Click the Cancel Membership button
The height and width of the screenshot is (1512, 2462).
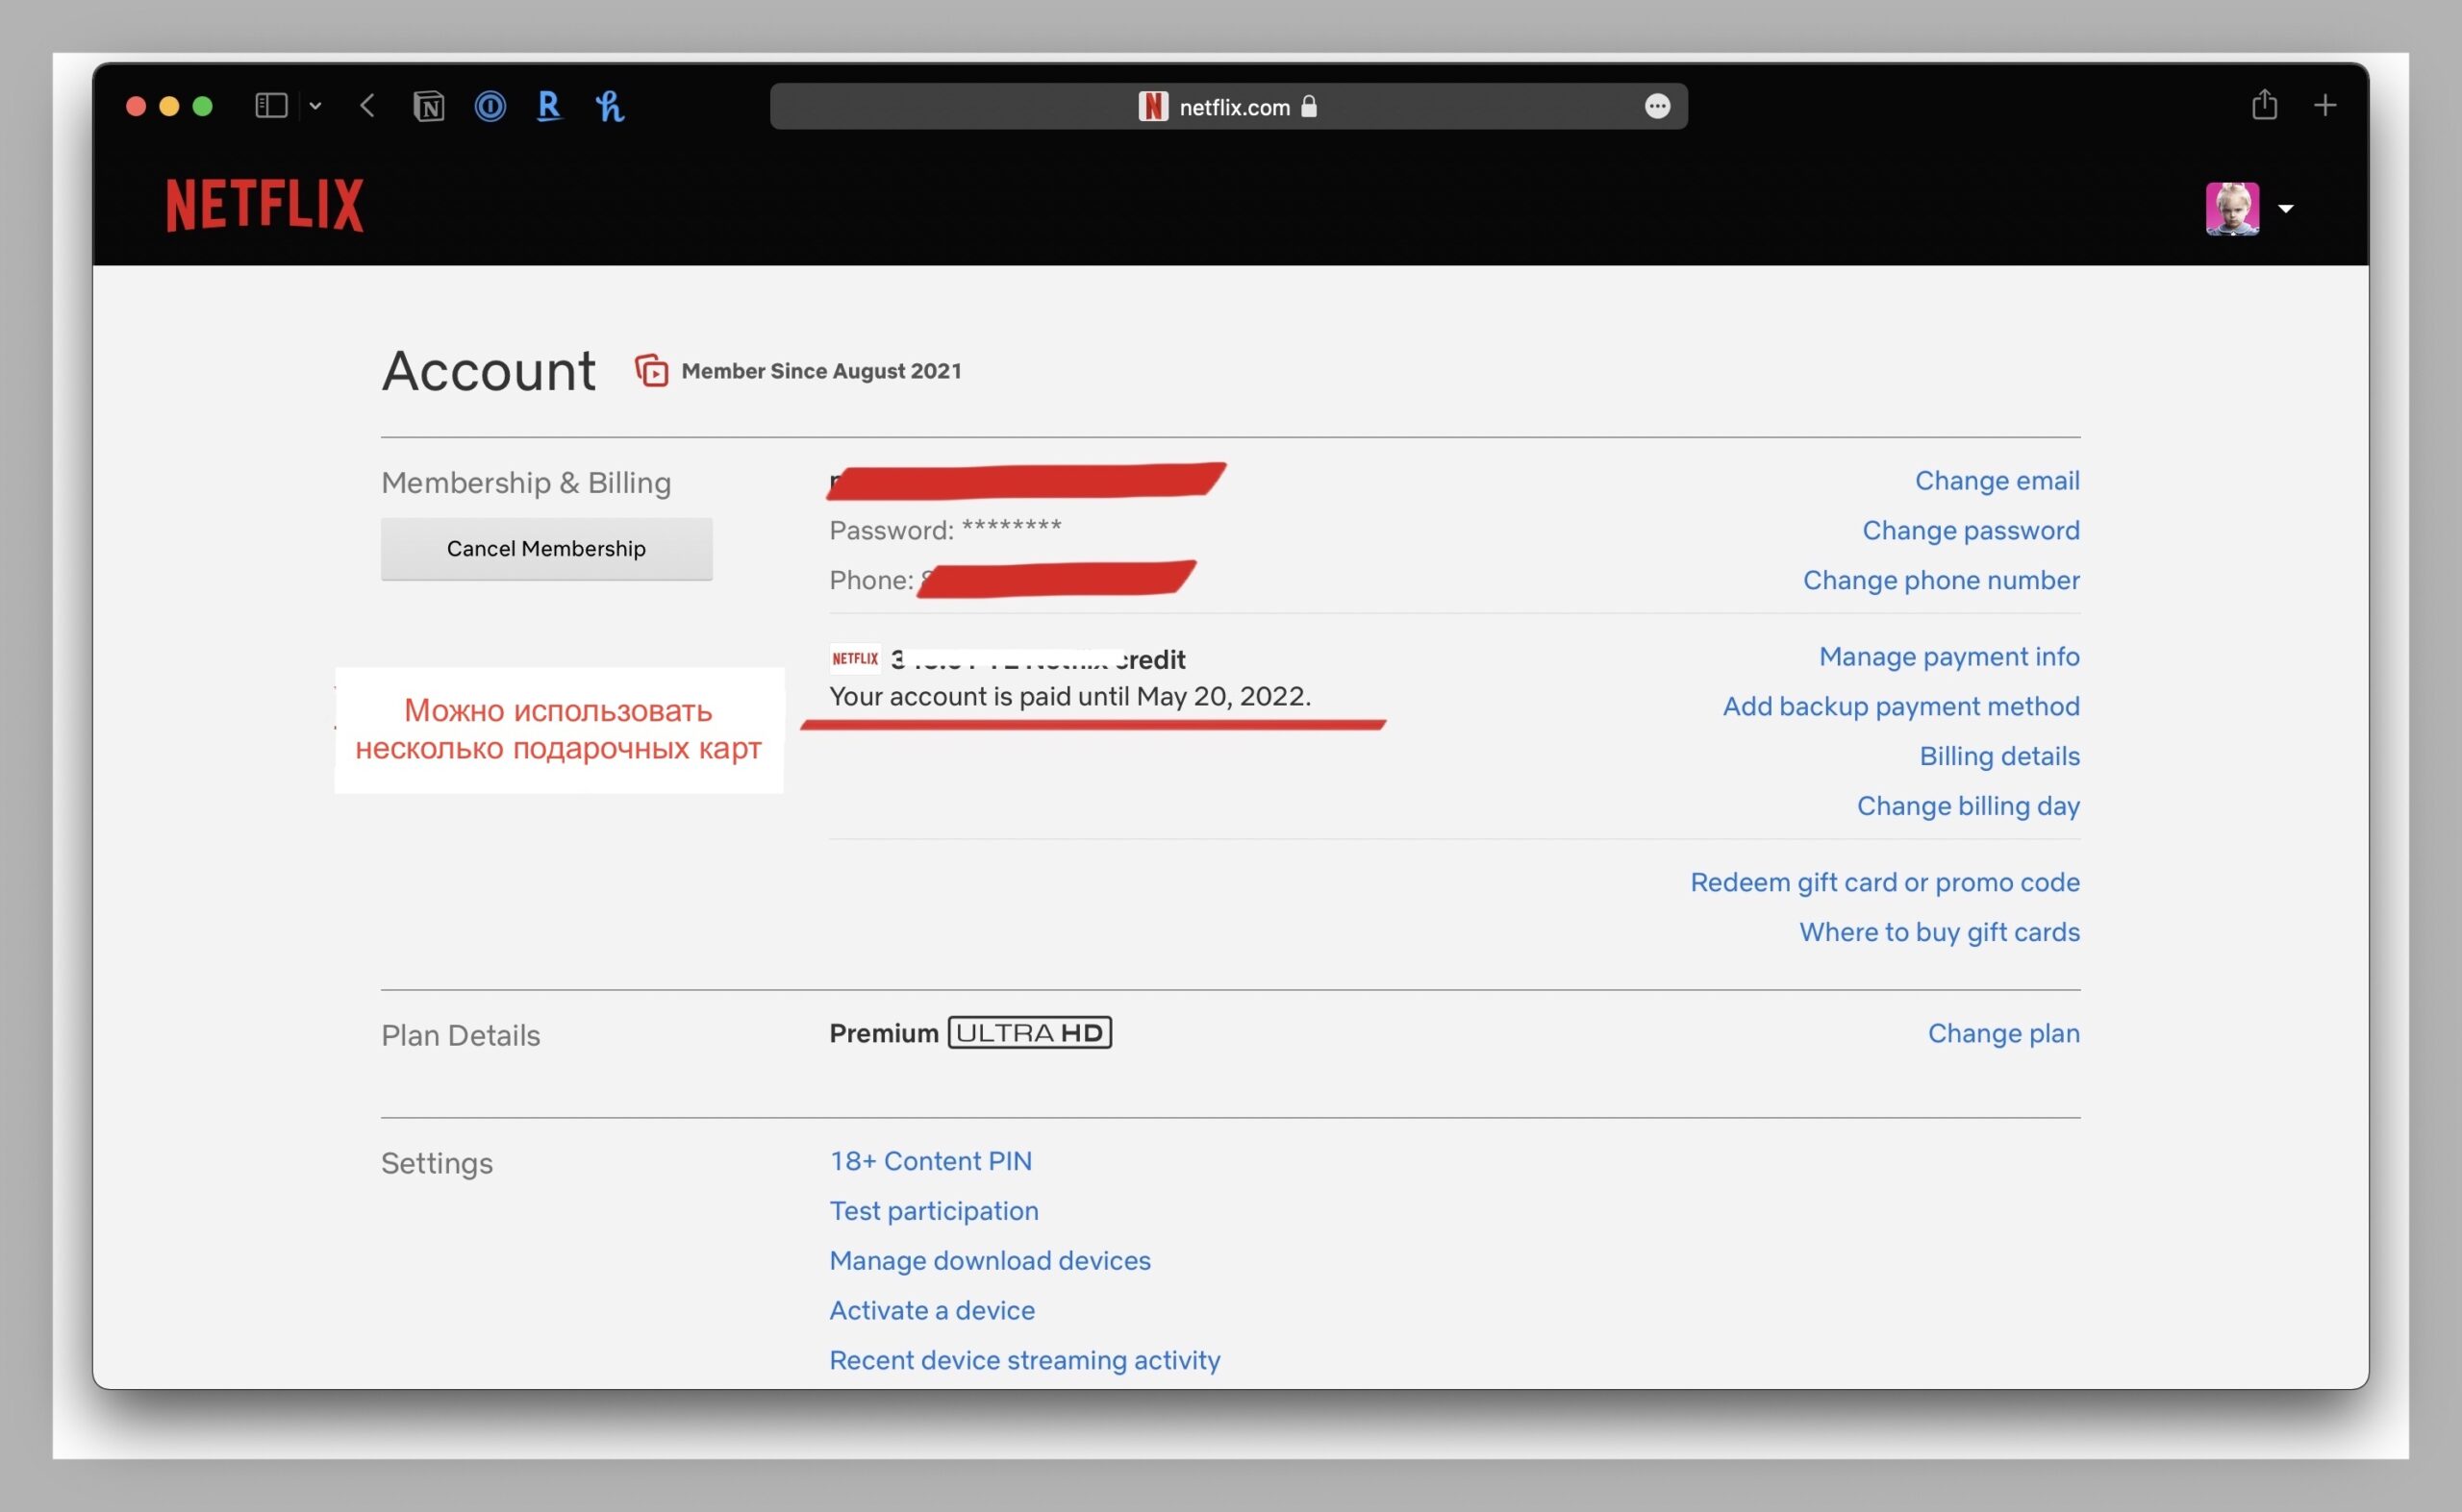tap(546, 548)
